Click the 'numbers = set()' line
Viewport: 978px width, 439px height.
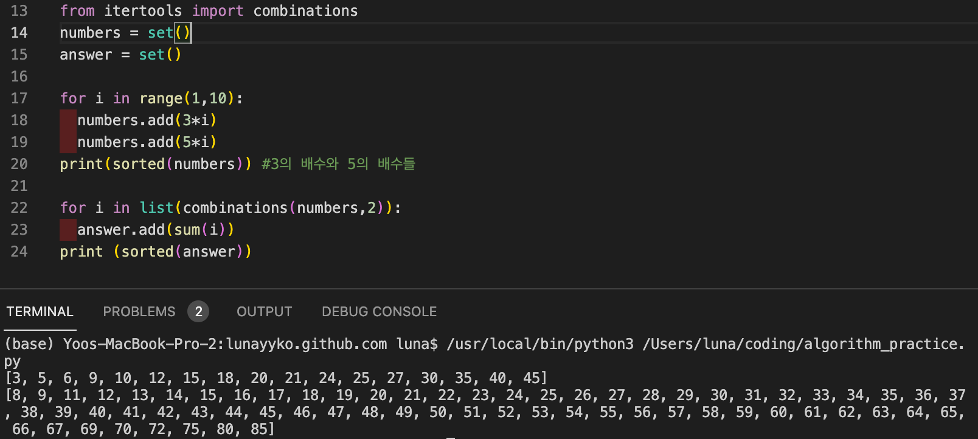coord(125,33)
